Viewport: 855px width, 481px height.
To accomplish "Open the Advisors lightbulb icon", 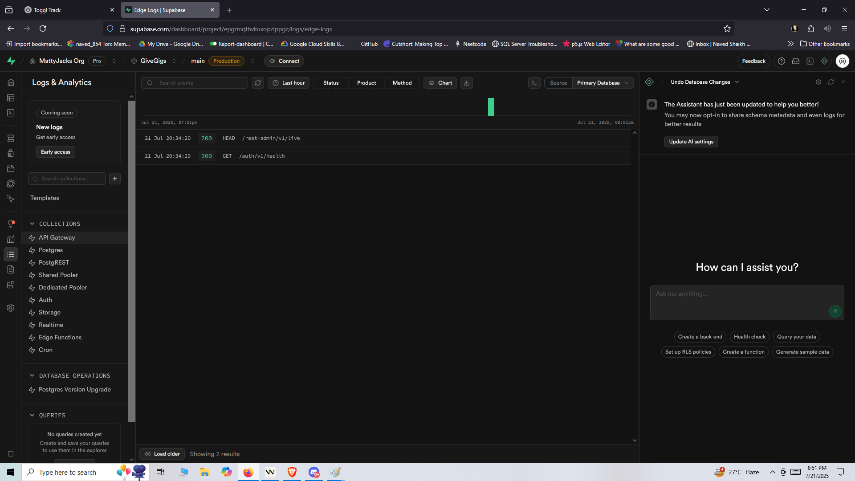I will point(11,224).
